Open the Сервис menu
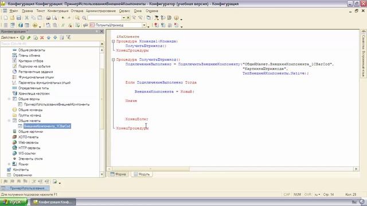 [124, 11]
